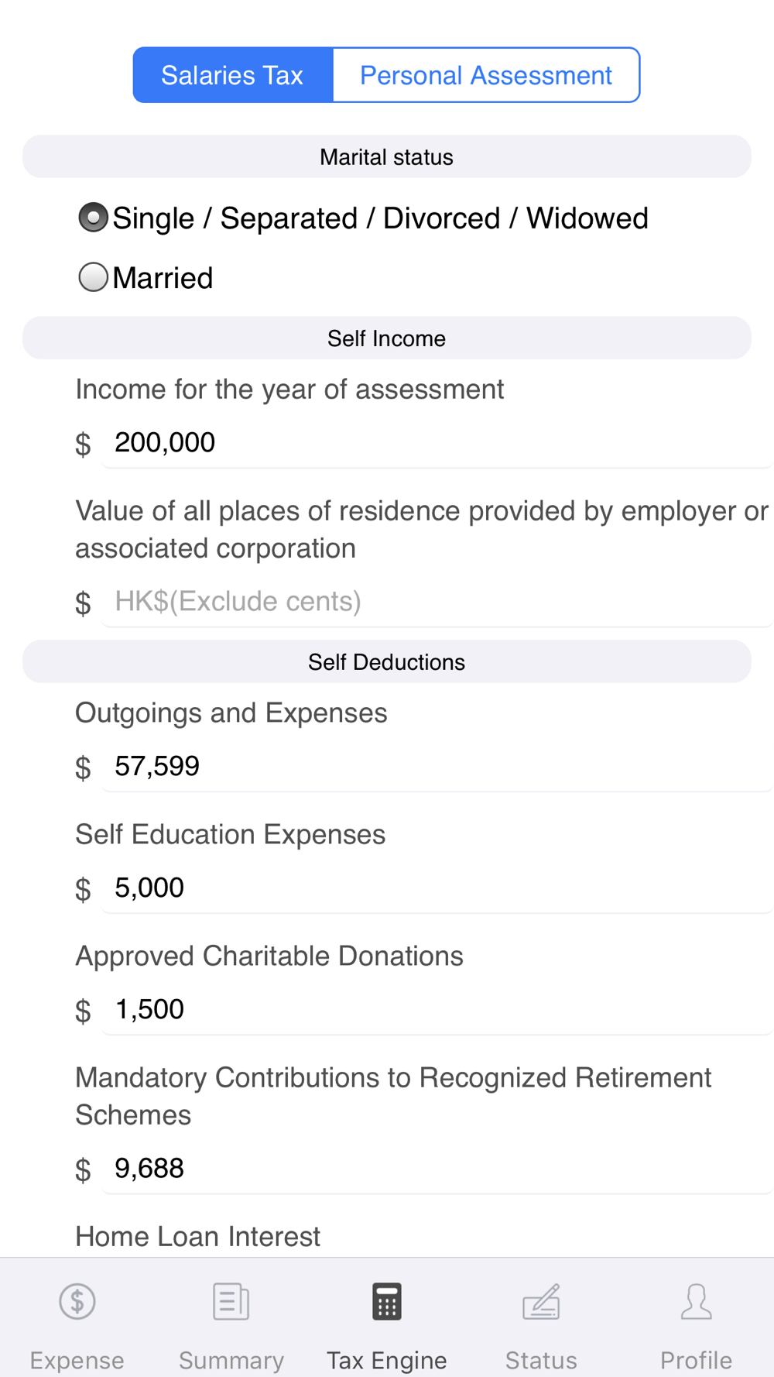Tap the Tax Engine tab label text

[386, 1360]
